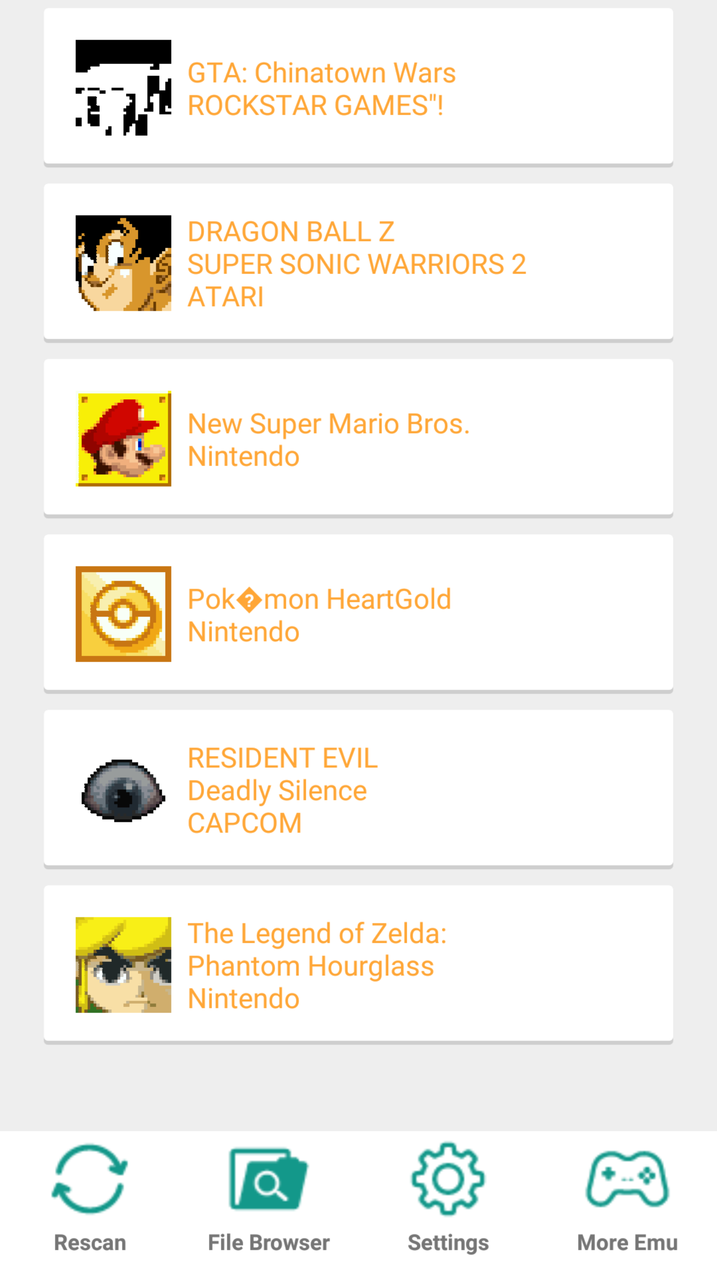The image size is (717, 1276).
Task: Switch to the More Emu tab label
Action: 627,1243
